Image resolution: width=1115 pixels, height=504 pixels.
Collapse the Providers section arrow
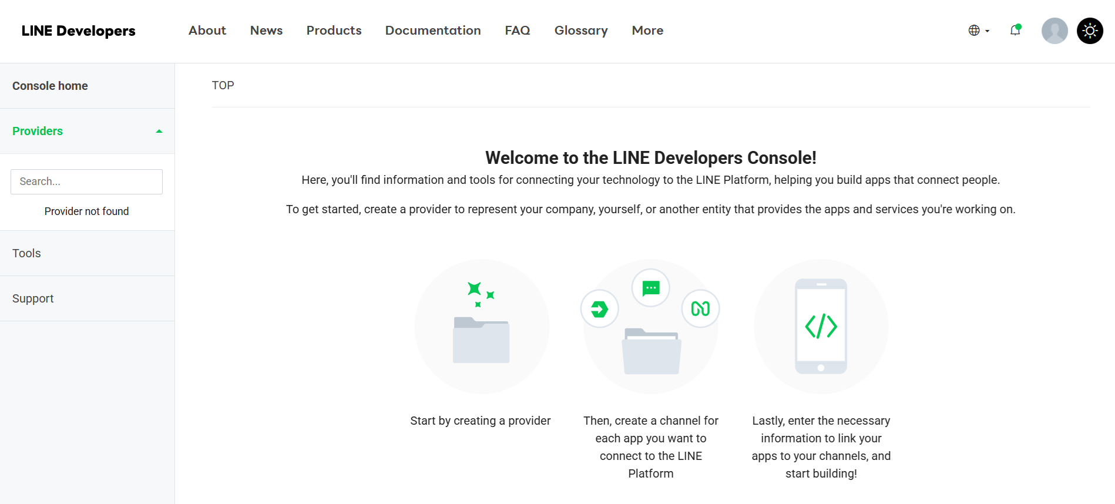159,131
